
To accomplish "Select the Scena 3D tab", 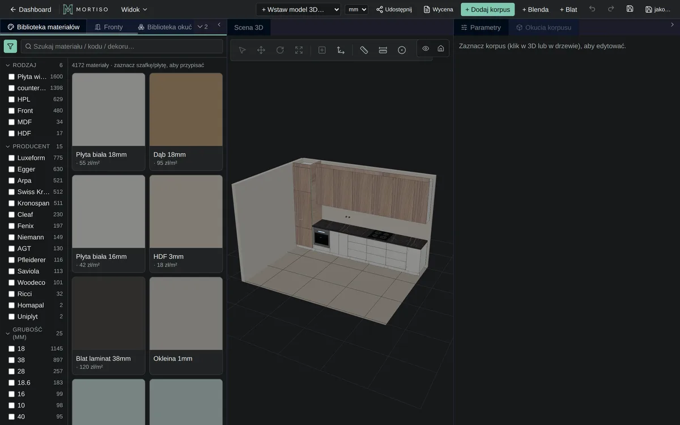I will pos(249,27).
